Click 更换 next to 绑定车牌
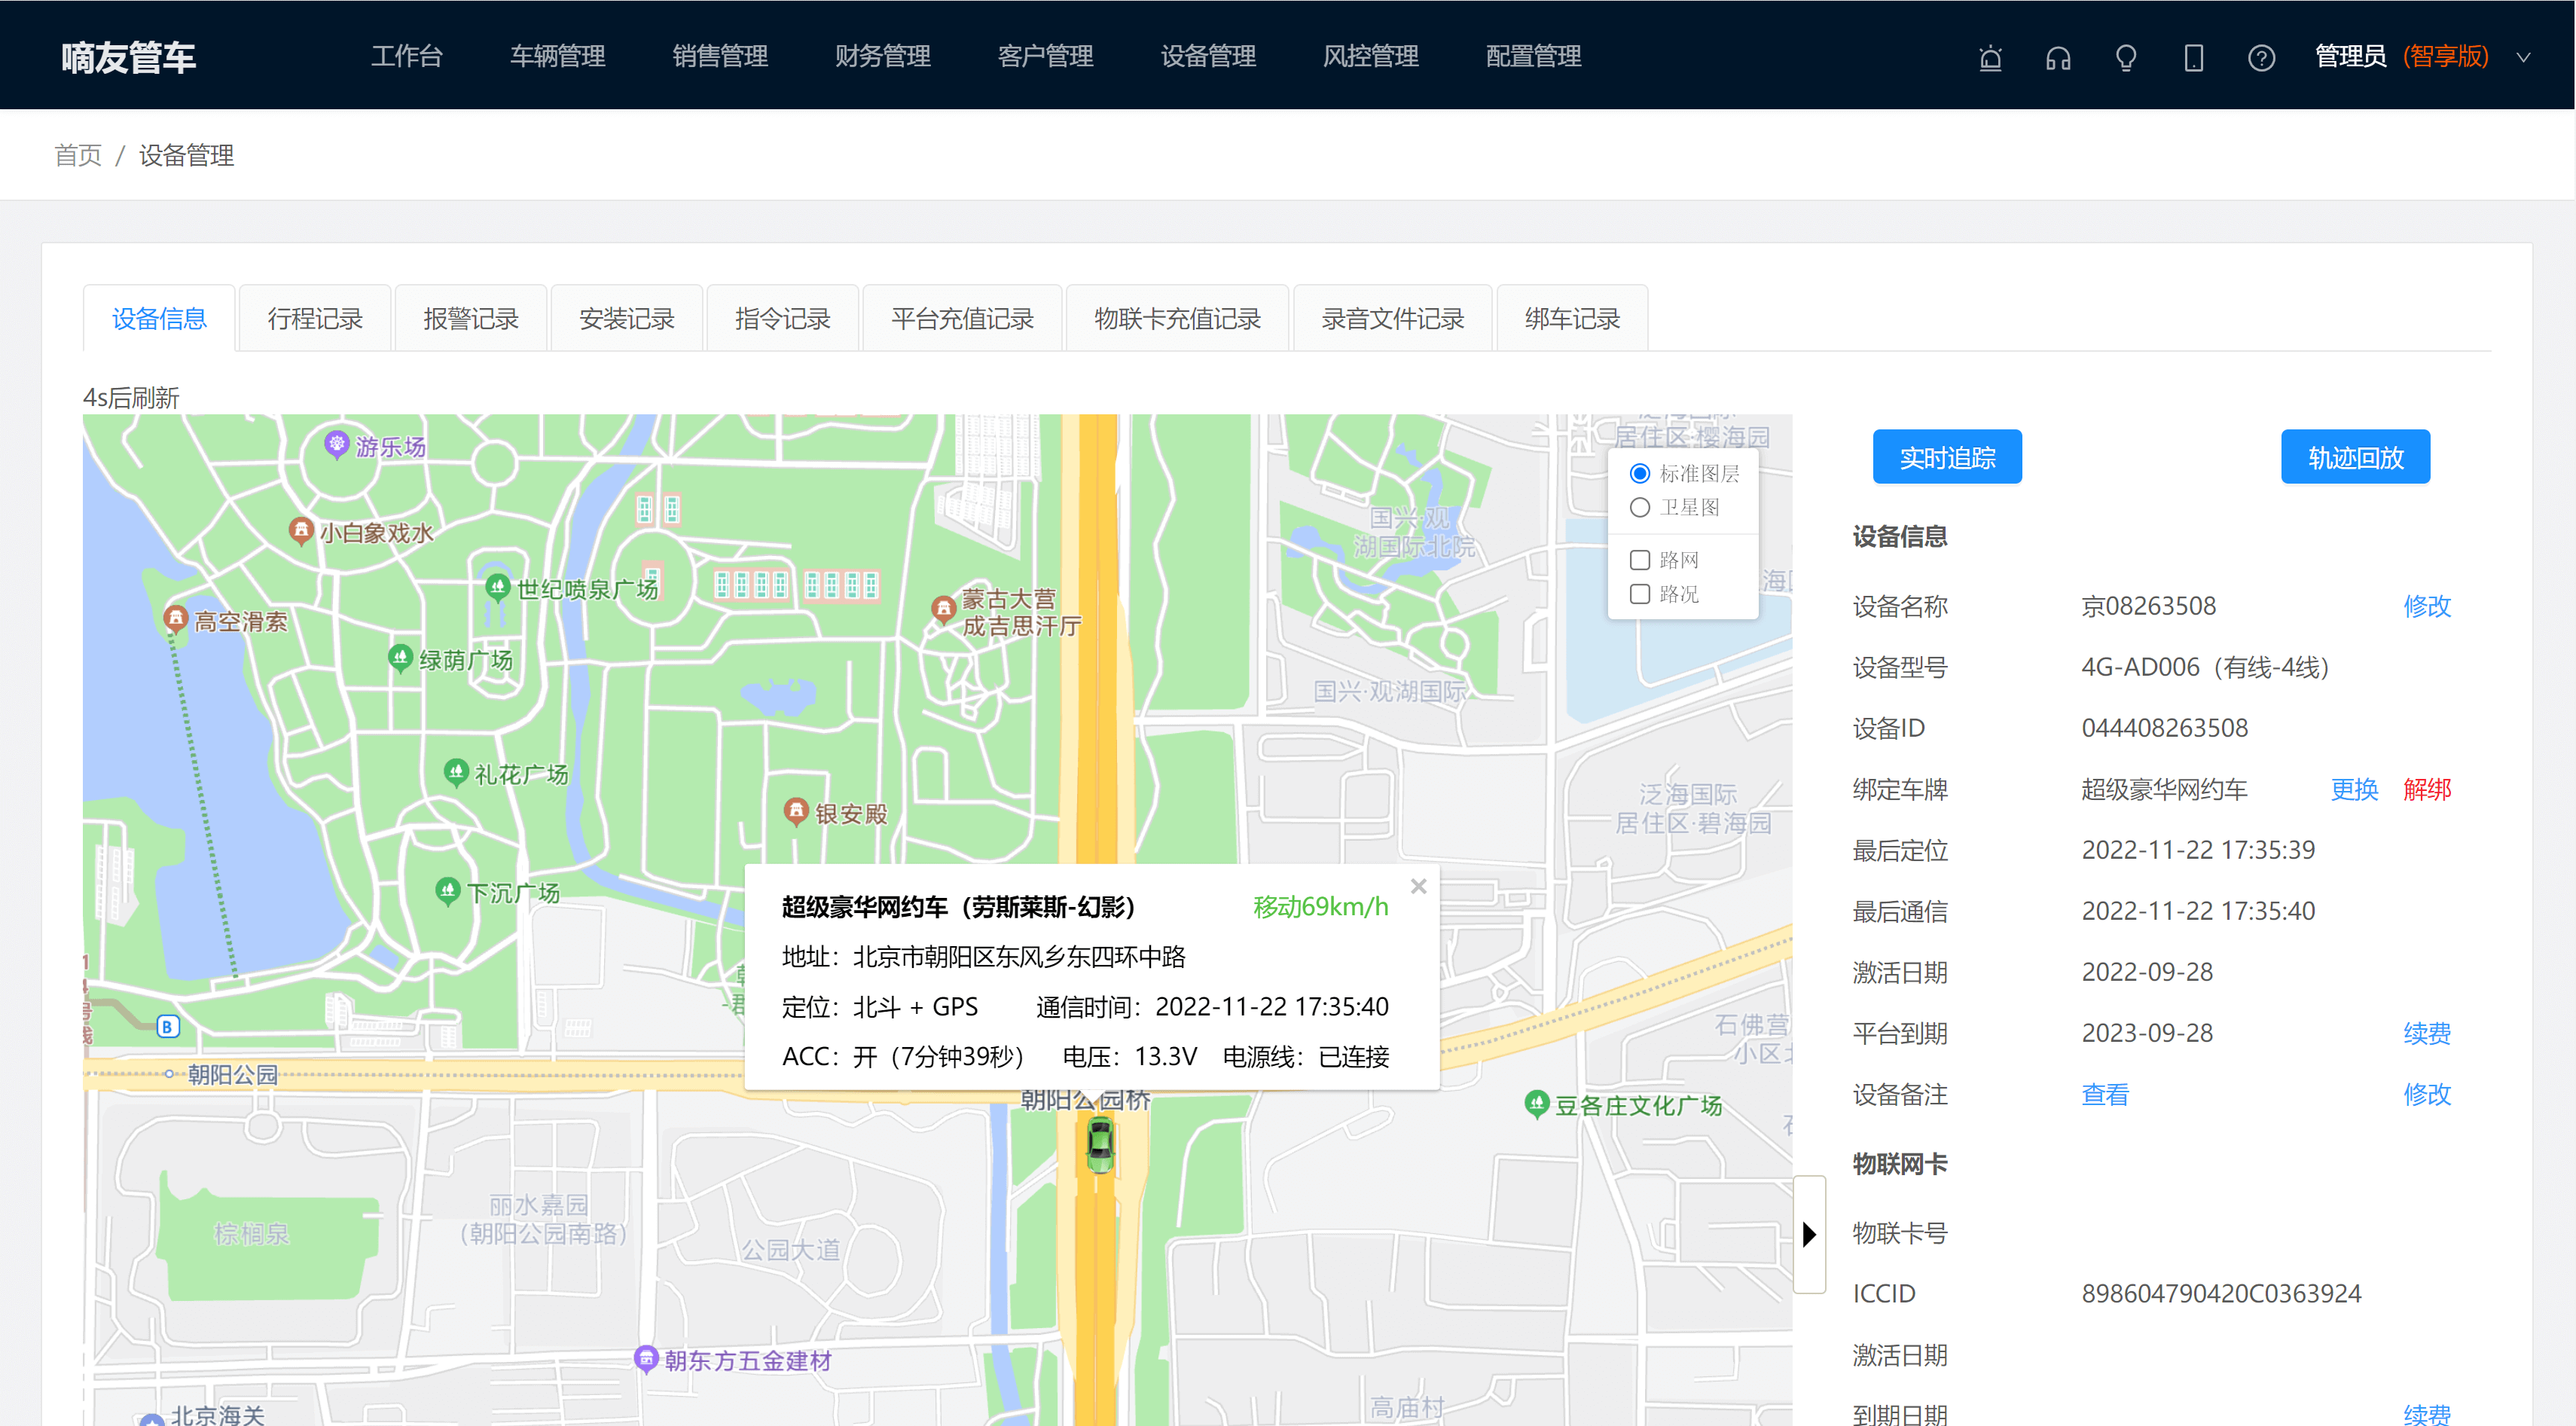The height and width of the screenshot is (1426, 2576). click(2354, 789)
